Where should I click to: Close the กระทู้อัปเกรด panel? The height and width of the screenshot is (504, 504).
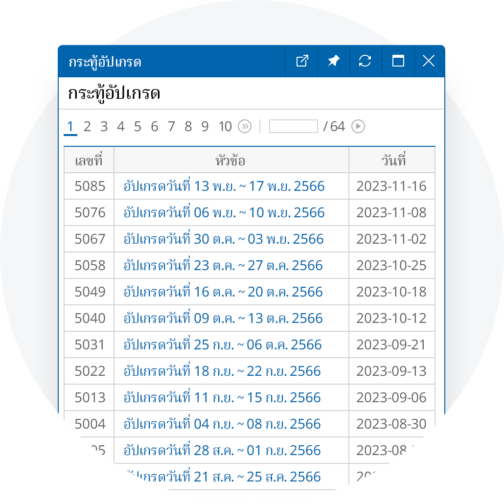point(429,61)
